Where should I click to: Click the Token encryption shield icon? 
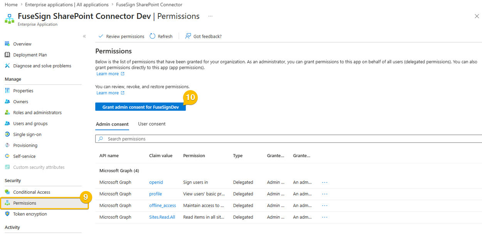(x=7, y=214)
